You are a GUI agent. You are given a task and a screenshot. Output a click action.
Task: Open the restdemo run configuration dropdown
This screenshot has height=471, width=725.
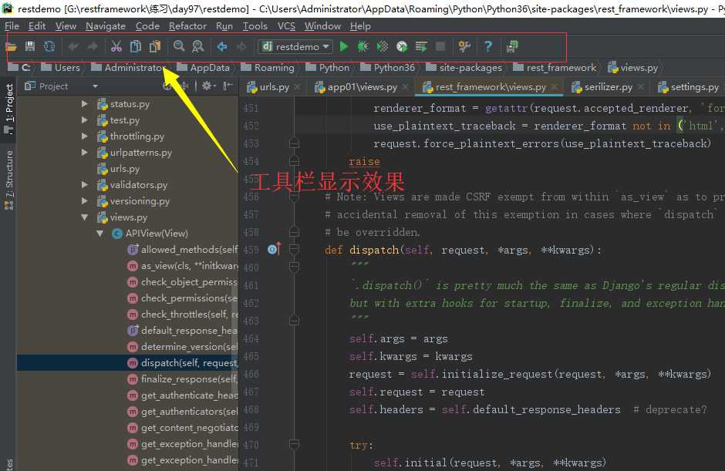pos(295,46)
